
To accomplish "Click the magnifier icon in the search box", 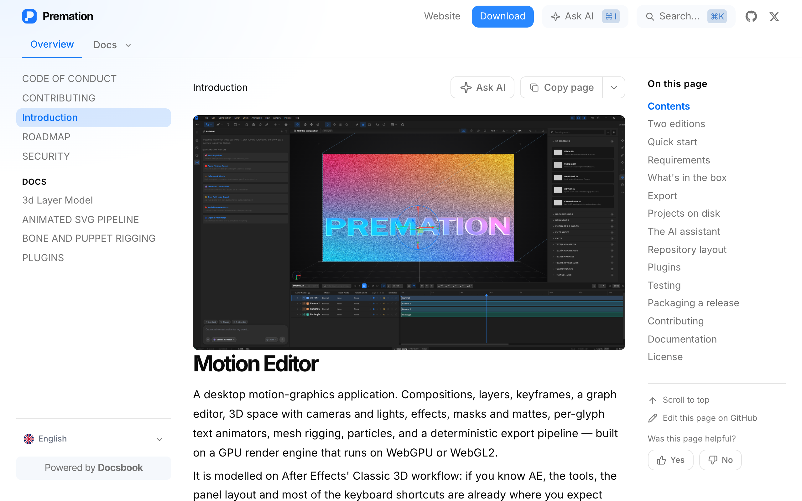I will (650, 17).
